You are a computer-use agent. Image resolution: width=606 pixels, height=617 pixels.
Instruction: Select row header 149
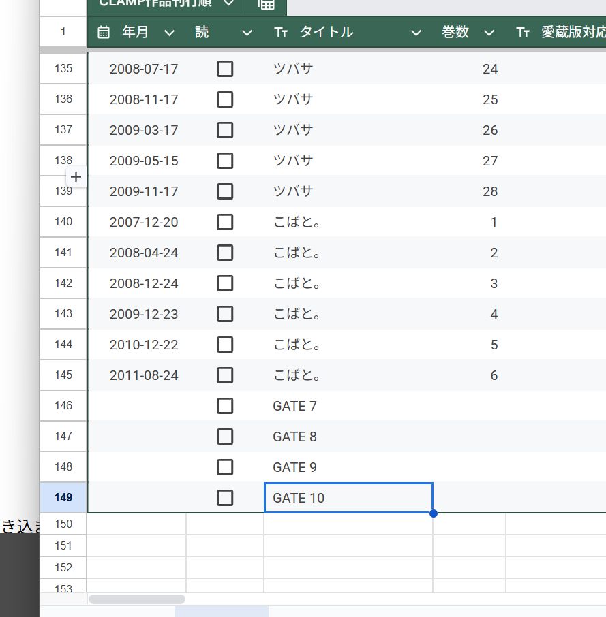click(x=63, y=498)
